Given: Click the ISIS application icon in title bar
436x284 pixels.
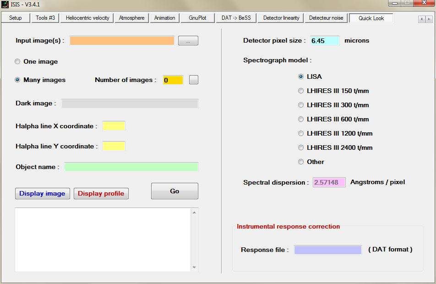Looking at the screenshot, I should click(x=5, y=4).
